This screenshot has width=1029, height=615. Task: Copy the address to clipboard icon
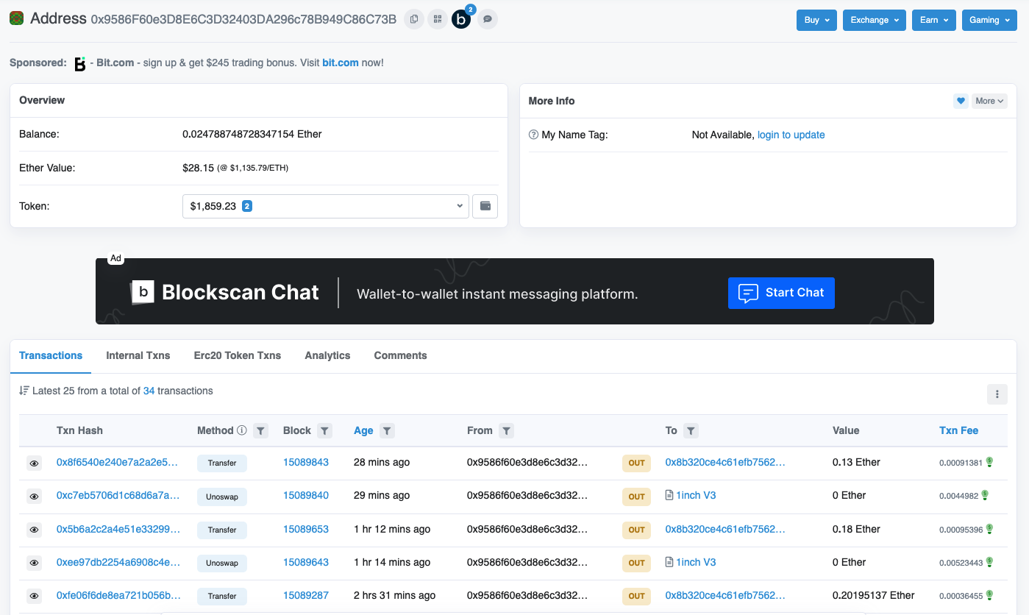pyautogui.click(x=414, y=20)
